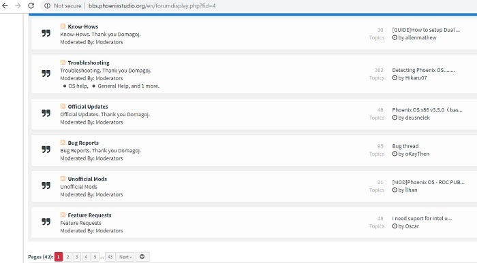Click the clock icon next to İlhan
The height and width of the screenshot is (263, 477).
(395, 190)
